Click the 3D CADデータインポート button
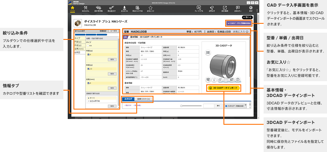327x152 pixels. (223, 88)
